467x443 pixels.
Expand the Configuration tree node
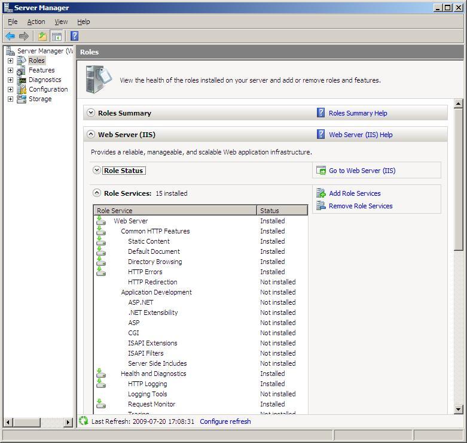[10, 89]
